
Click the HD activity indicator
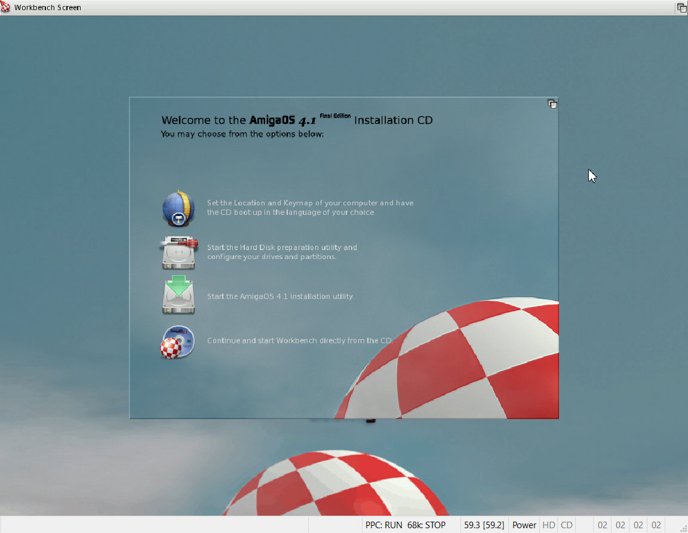(549, 525)
